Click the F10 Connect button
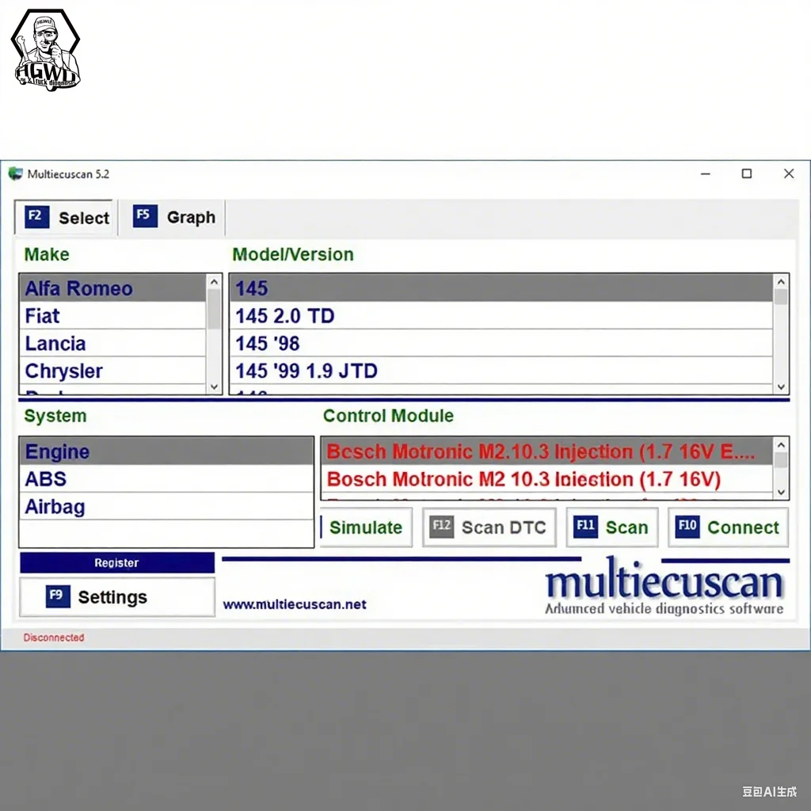 pos(729,527)
